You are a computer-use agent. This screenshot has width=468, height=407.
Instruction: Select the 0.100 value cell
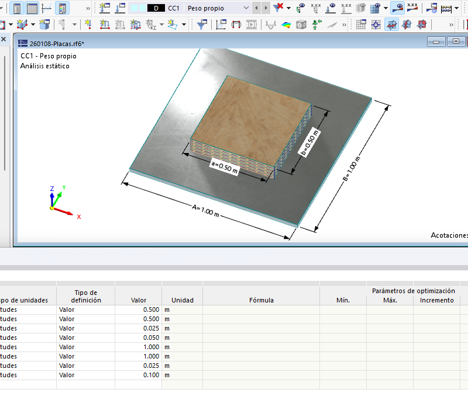[x=139, y=375]
